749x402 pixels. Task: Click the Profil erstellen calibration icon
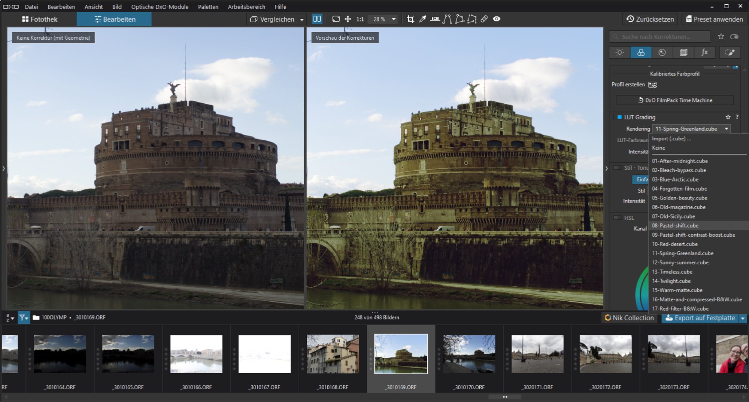652,85
